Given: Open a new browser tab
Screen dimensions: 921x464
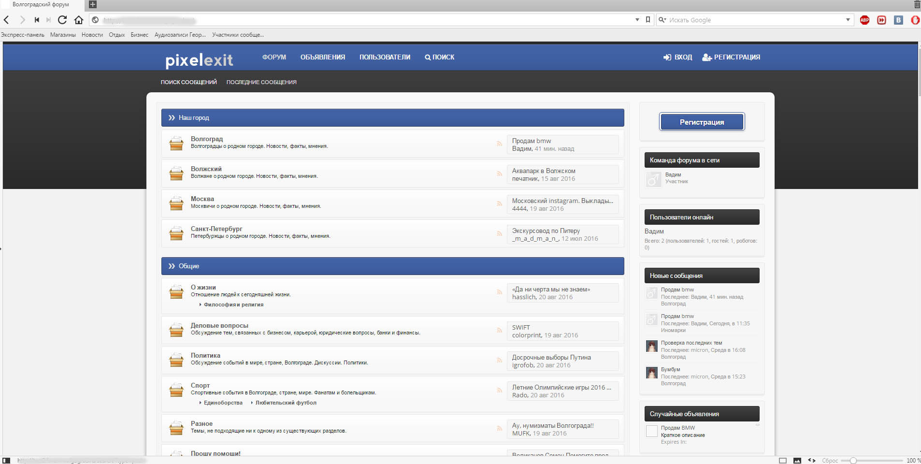Looking at the screenshot, I should coord(93,4).
